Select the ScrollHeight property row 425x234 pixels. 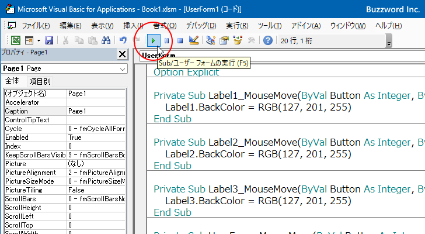tap(65, 208)
